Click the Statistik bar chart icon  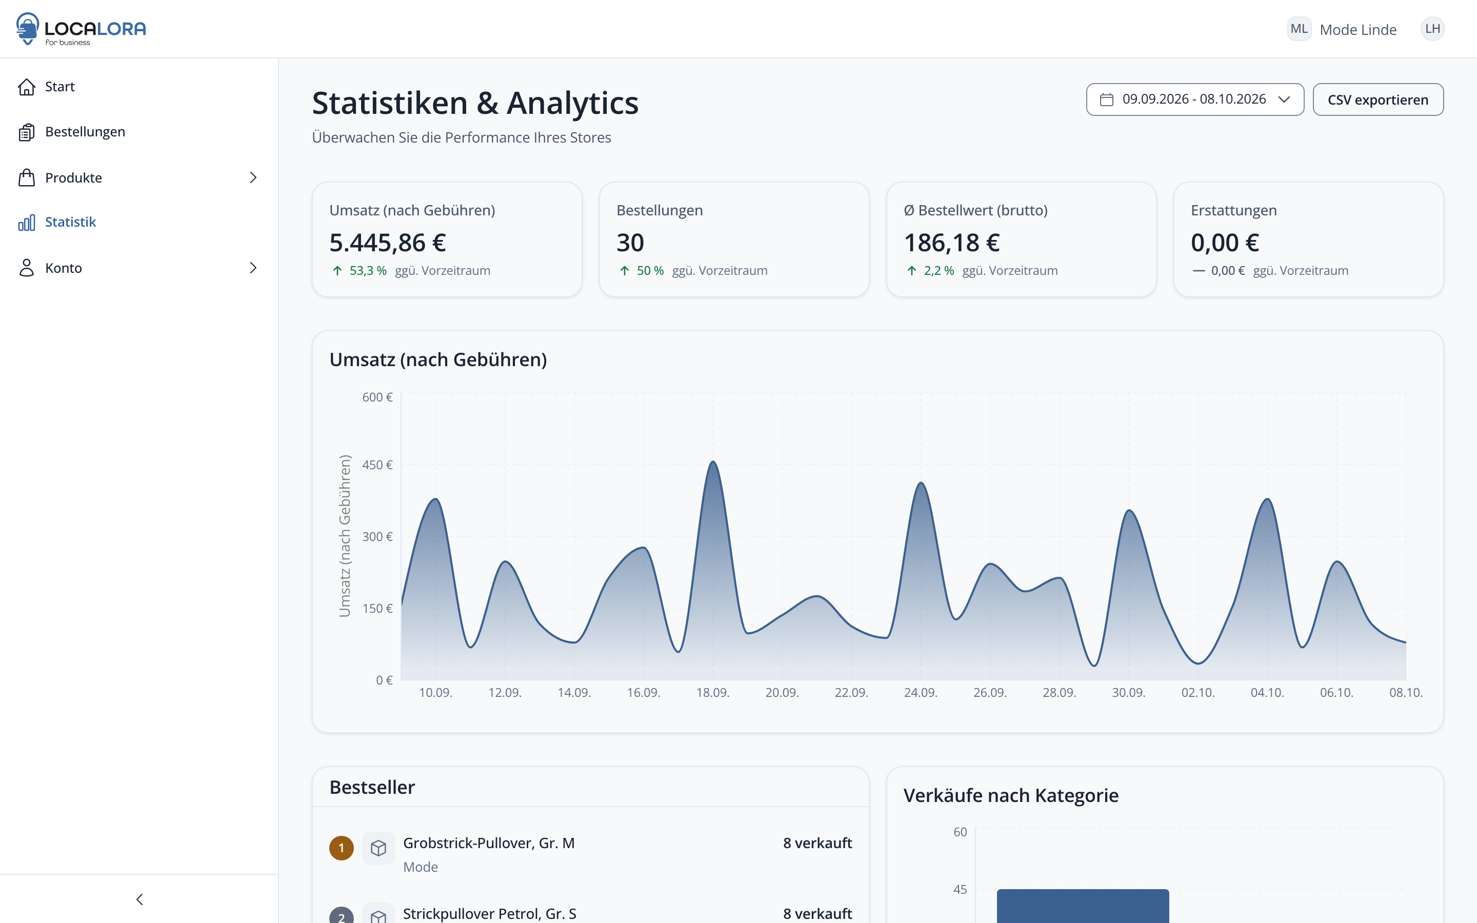[x=26, y=222]
